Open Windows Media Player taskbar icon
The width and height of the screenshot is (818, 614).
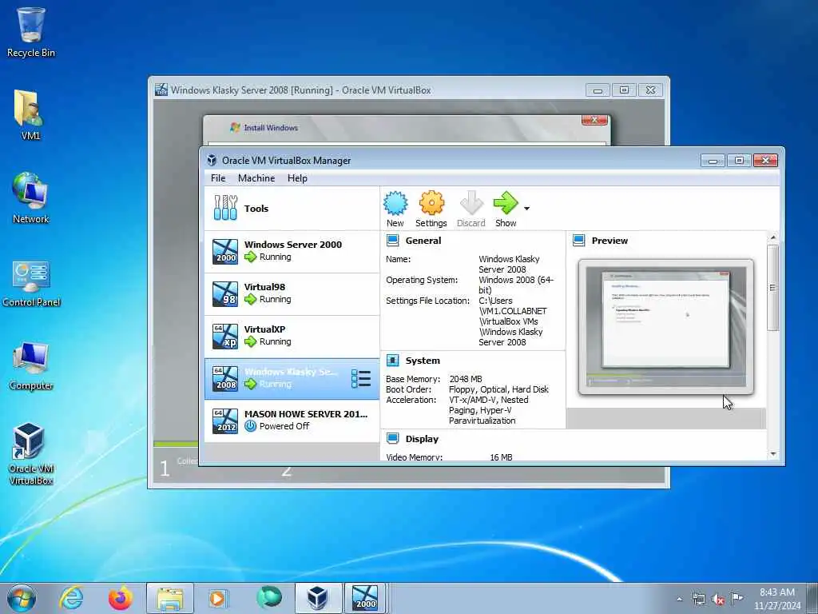217,598
